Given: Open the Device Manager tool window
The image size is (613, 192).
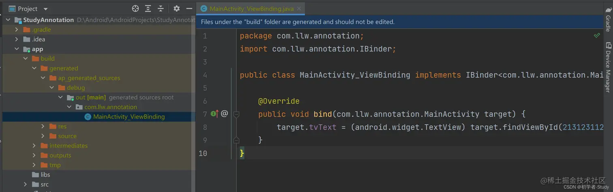Looking at the screenshot, I should coord(608,67).
